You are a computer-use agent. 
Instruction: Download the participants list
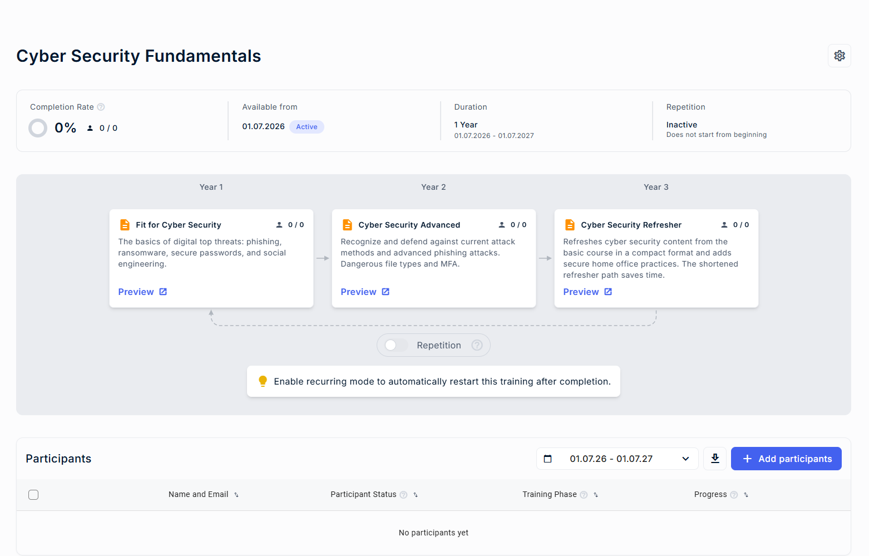[715, 459]
